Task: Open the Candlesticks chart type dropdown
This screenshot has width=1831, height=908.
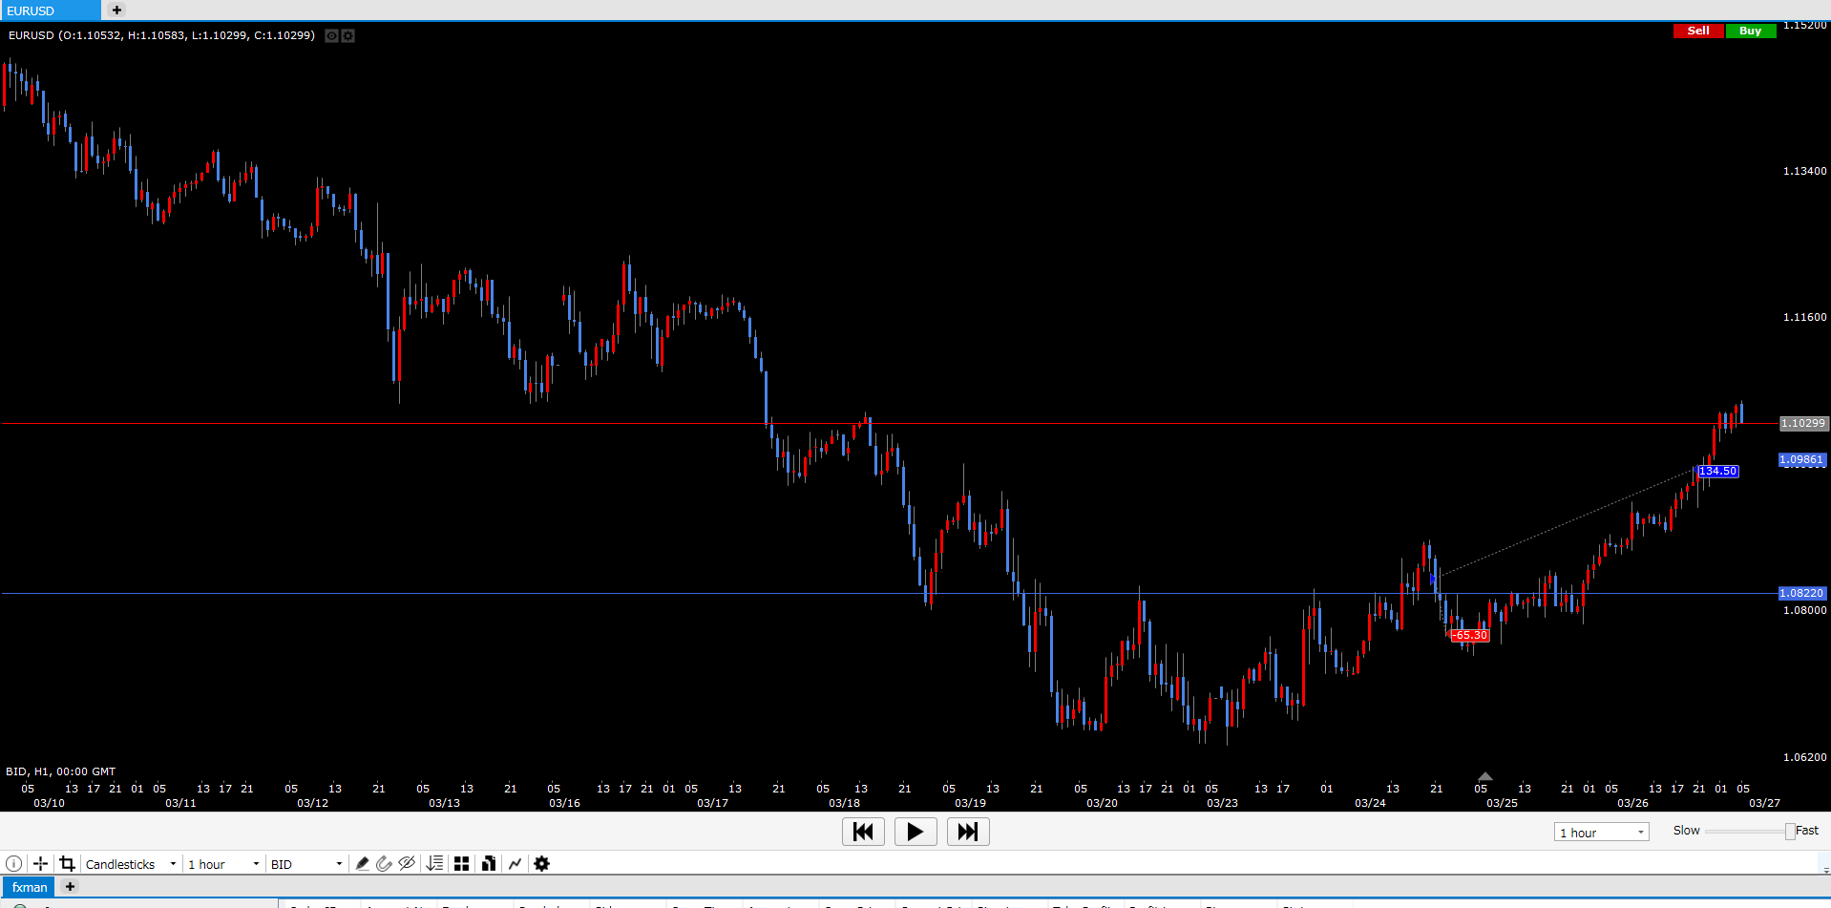Action: click(131, 864)
